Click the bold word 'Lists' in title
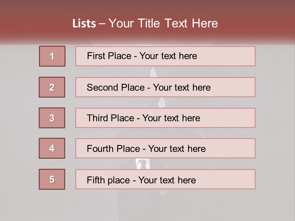Screen dimensions: 295x221 coord(84,24)
